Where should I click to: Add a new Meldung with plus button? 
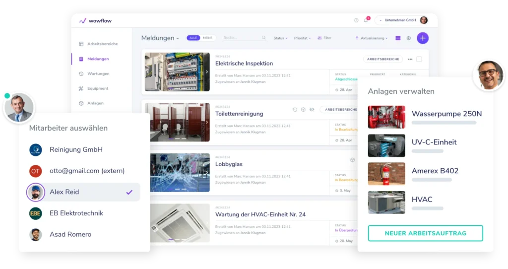coord(423,38)
